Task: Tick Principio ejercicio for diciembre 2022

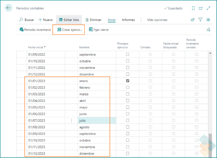Action: click(127, 74)
